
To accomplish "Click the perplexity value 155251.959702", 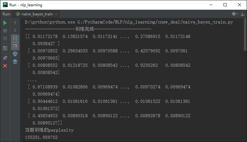I will pyautogui.click(x=41, y=137).
